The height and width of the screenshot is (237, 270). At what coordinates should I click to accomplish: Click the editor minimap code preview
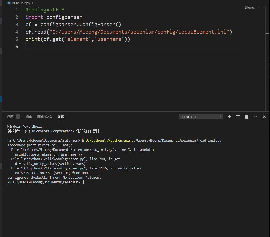(254, 7)
